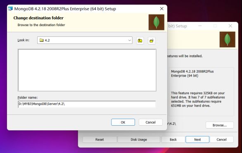Confirm destination folder with OK button
The height and width of the screenshot is (153, 242).
coord(123,122)
